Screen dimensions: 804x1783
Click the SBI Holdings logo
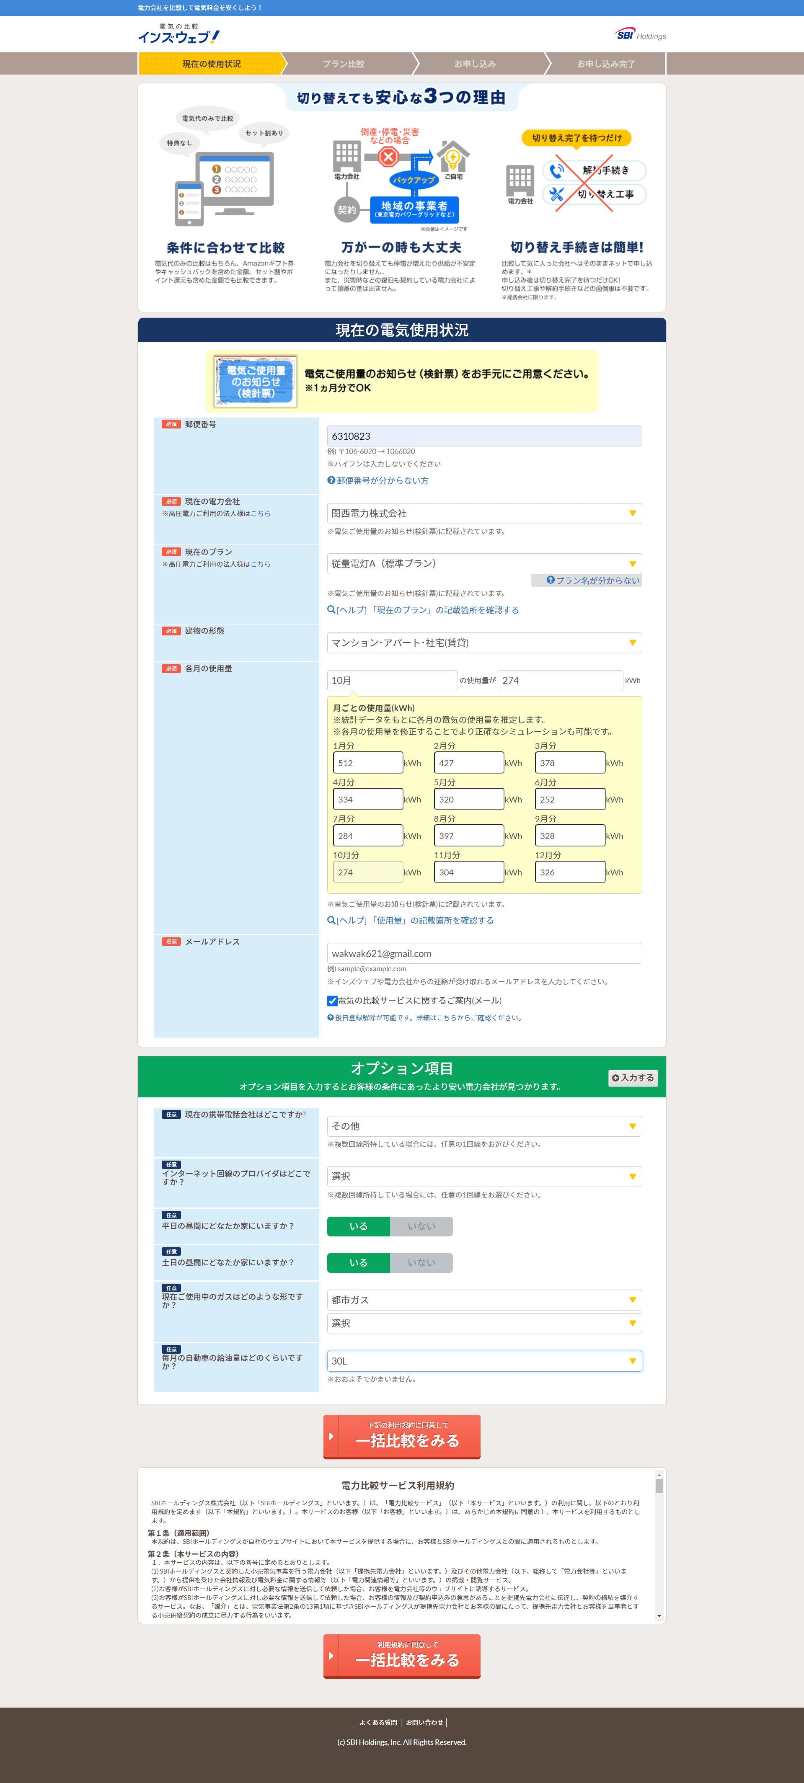[x=641, y=35]
